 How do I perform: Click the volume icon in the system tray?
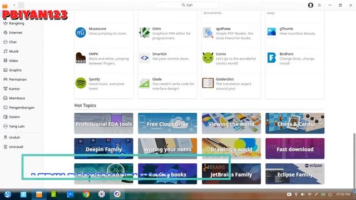click(303, 194)
